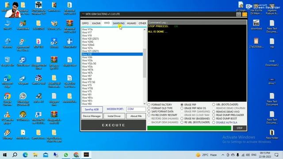Switch to the XIAOMI tab
Image resolution: width=283 pixels, height=159 pixels.
coord(96,23)
